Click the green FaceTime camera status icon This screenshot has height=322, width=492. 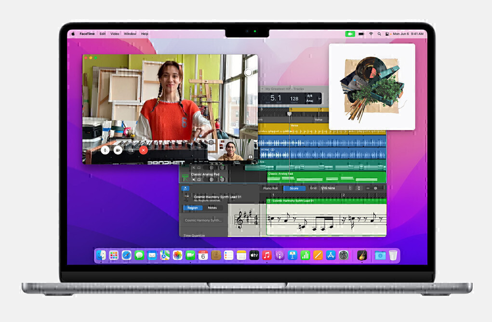[x=350, y=34]
